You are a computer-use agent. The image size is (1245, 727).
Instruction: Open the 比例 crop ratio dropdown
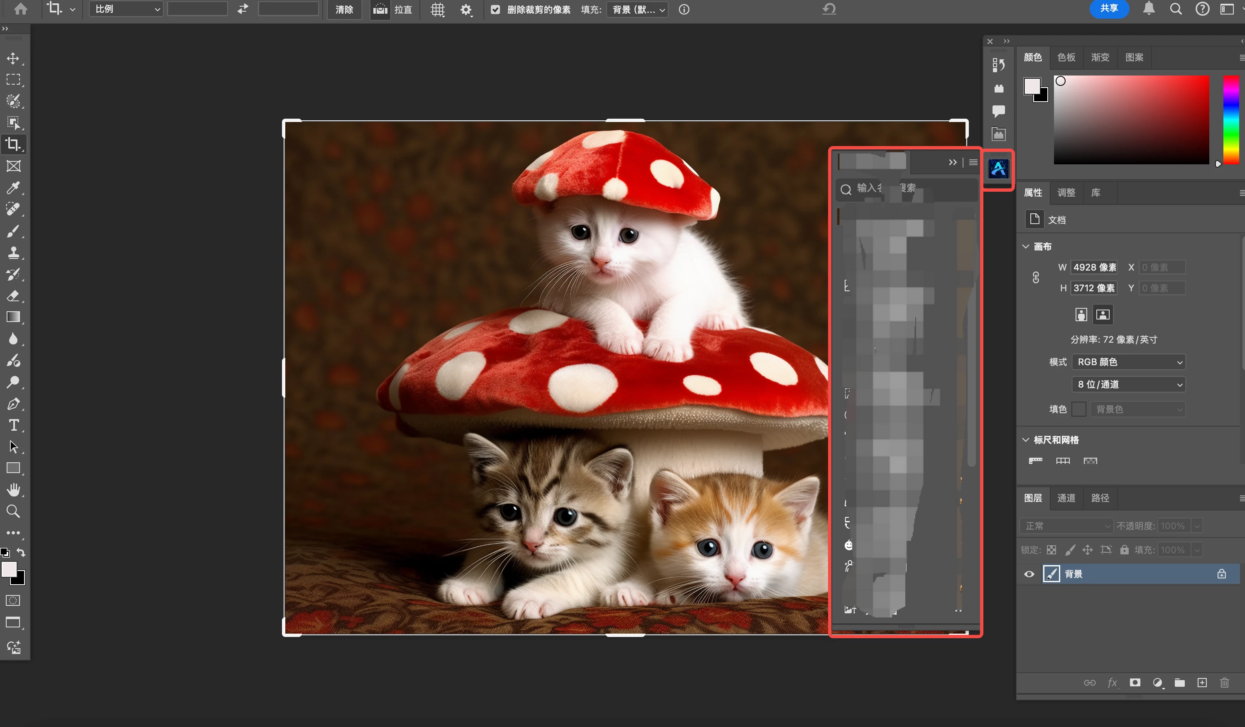(126, 10)
